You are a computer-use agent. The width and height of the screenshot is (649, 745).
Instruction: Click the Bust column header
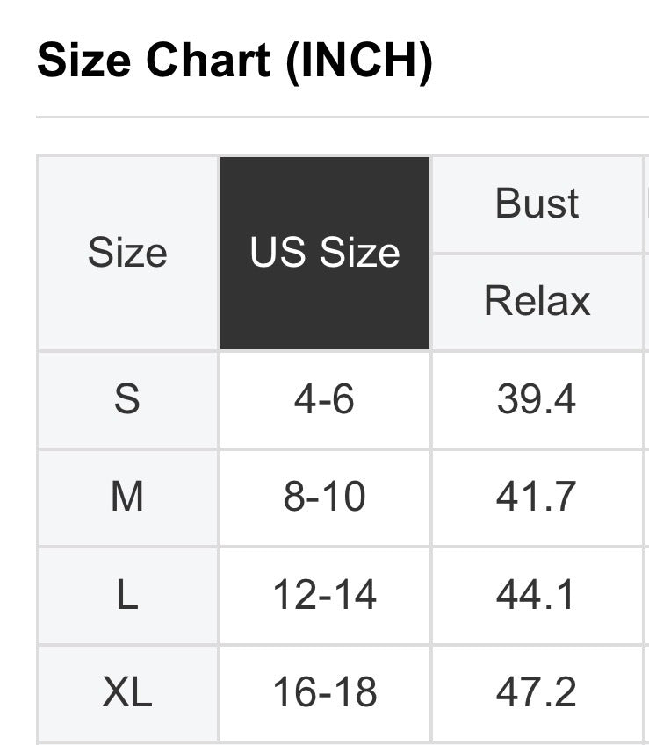pyautogui.click(x=537, y=204)
